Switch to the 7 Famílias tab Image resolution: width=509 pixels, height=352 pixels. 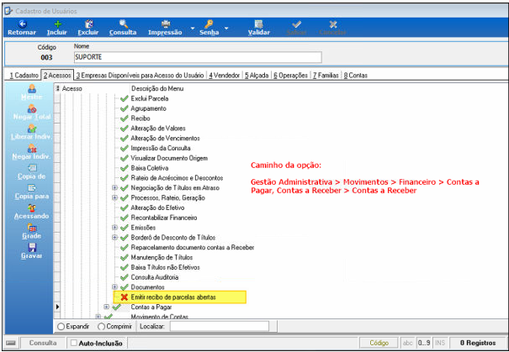pos(326,76)
